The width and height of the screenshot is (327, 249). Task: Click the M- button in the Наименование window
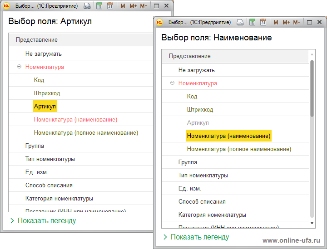tap(297, 22)
